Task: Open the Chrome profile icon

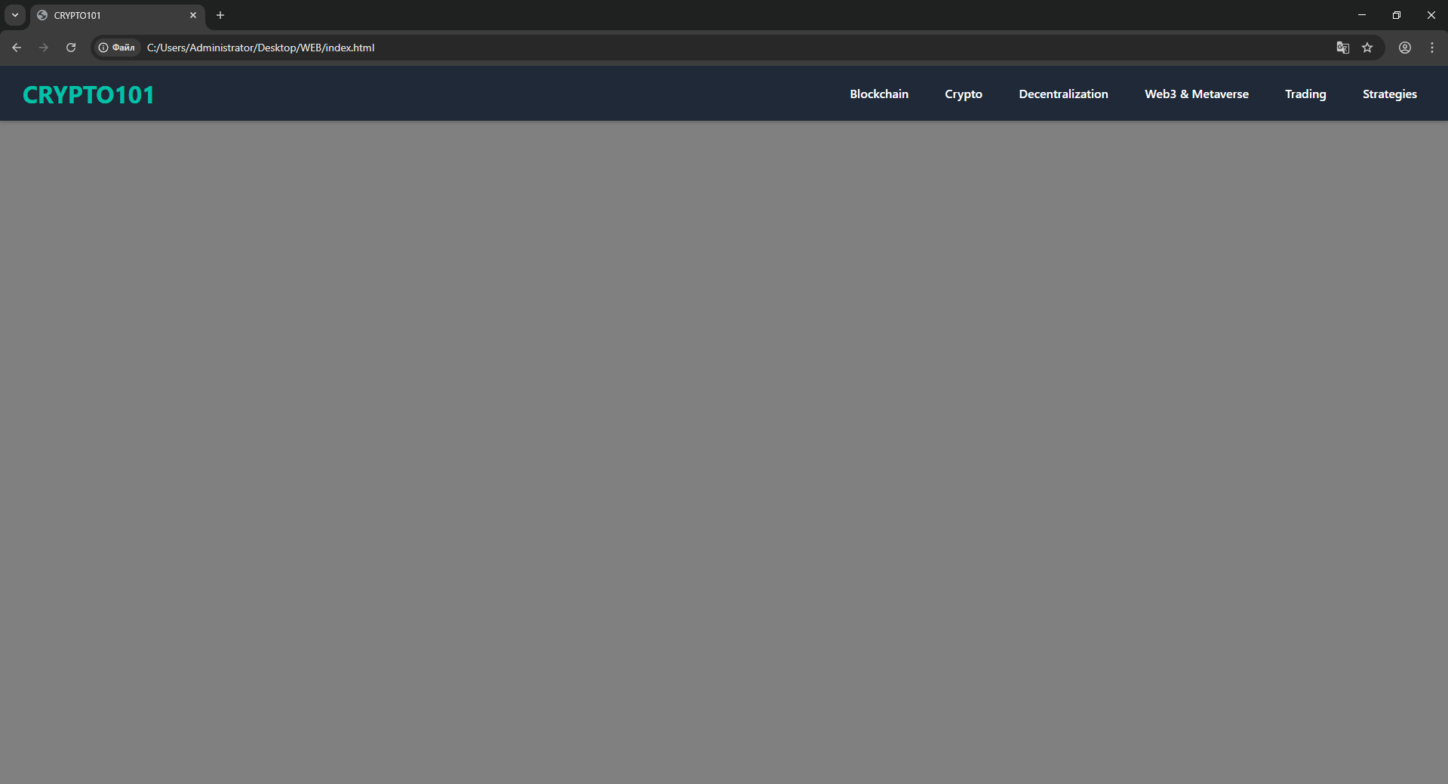Action: [x=1405, y=48]
